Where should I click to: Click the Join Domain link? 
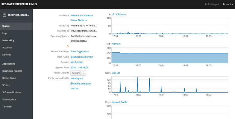point(77,62)
